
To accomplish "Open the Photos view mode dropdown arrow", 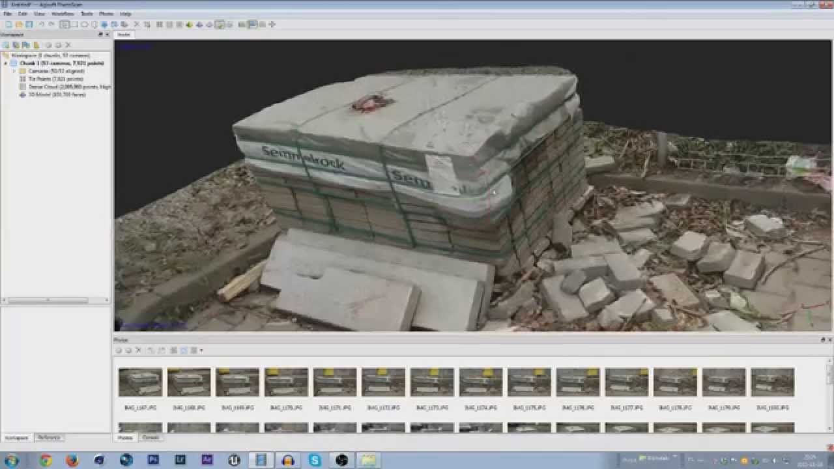I will click(201, 350).
